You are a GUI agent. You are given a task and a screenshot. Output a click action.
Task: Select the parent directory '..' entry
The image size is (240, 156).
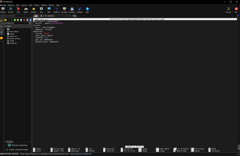point(9,29)
